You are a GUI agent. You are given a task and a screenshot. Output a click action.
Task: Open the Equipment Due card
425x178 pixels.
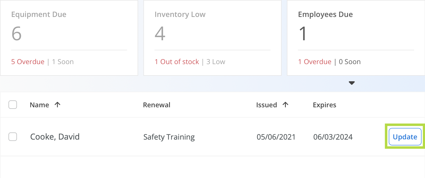[69, 38]
